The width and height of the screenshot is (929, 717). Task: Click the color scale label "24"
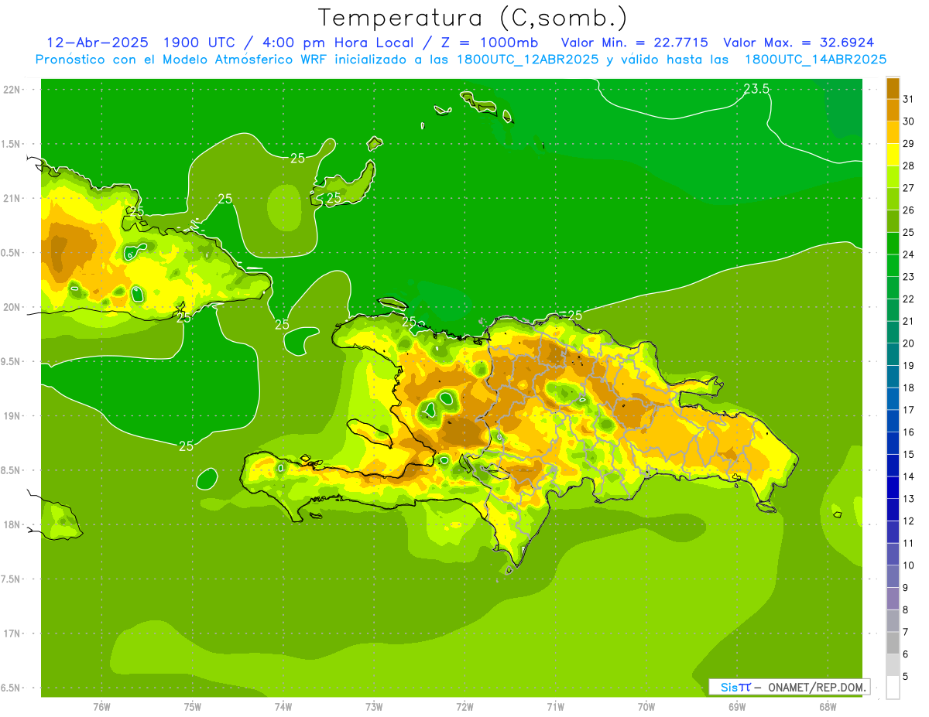909,254
